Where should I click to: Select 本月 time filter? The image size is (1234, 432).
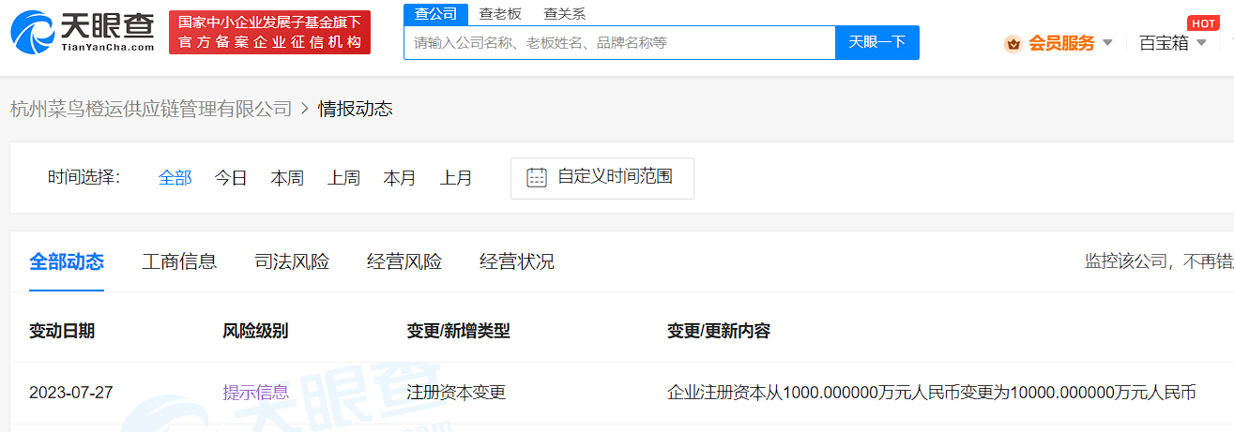pos(400,178)
